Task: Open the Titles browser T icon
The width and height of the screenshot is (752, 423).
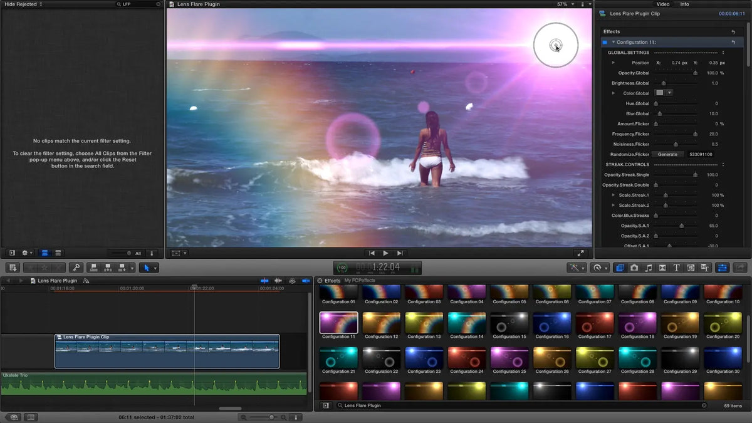Action: 677,268
